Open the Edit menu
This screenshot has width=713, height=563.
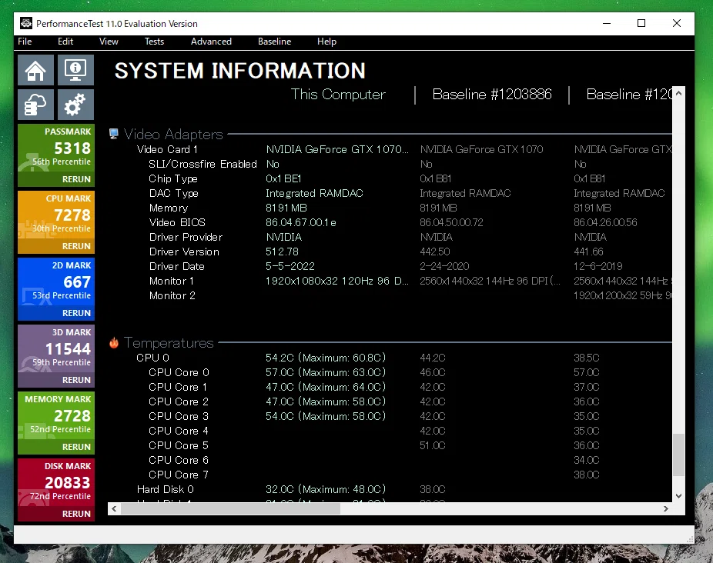(x=65, y=42)
